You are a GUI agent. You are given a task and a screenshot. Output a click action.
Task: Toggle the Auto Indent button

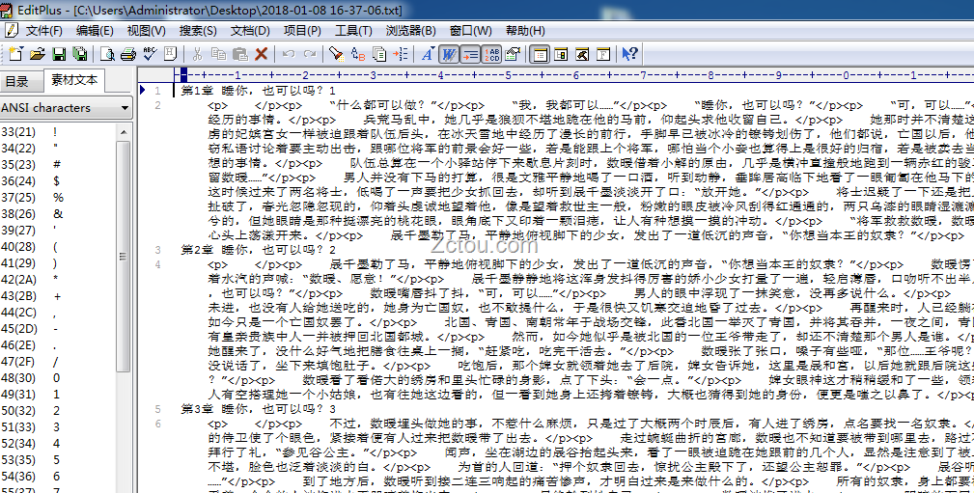[470, 54]
